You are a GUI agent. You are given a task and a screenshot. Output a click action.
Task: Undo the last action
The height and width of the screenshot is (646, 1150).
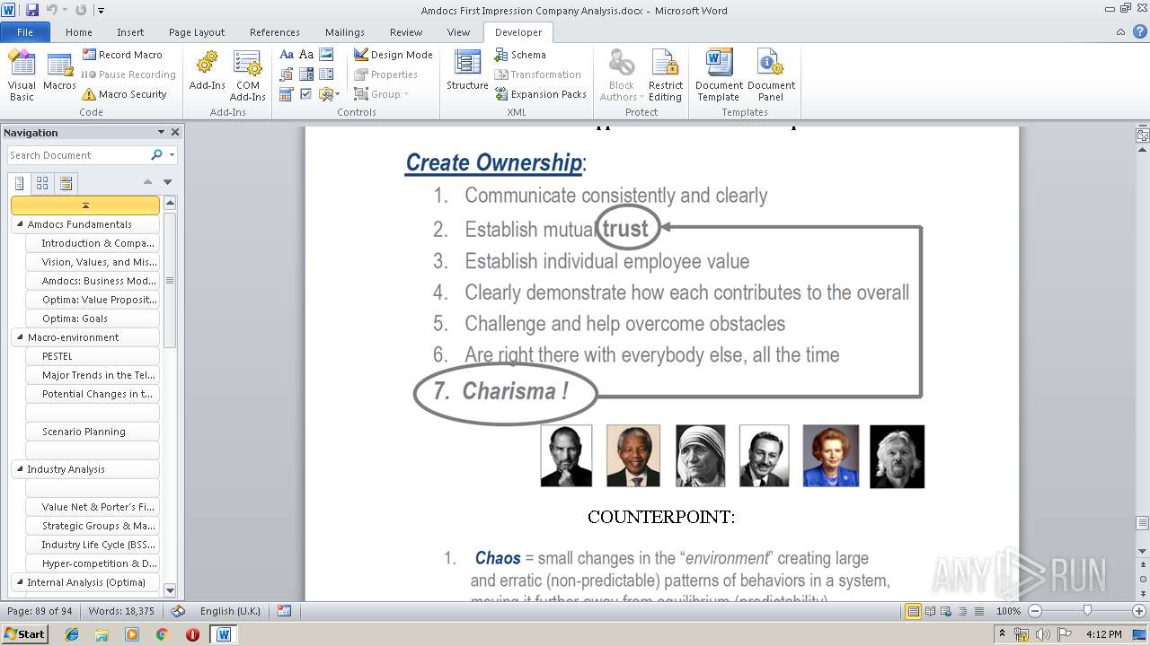click(52, 10)
